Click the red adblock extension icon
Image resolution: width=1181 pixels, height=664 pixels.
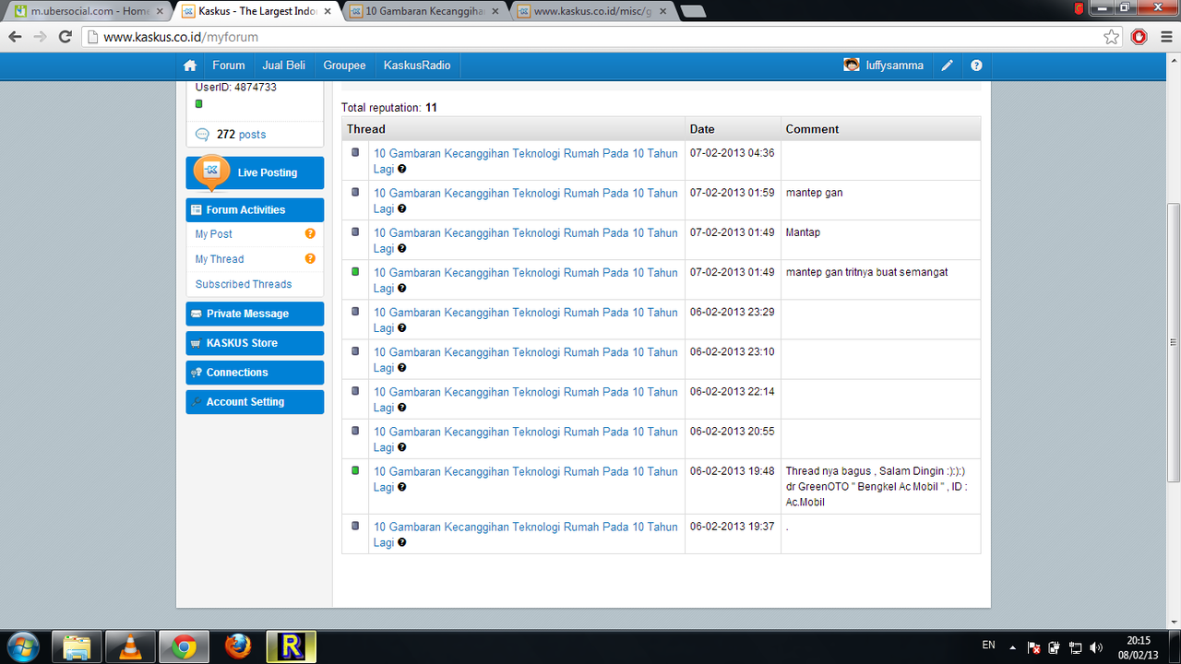tap(1139, 37)
